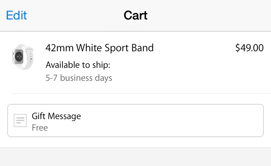Select the 42mm White Sport Band title
This screenshot has height=166, width=271.
click(x=100, y=48)
